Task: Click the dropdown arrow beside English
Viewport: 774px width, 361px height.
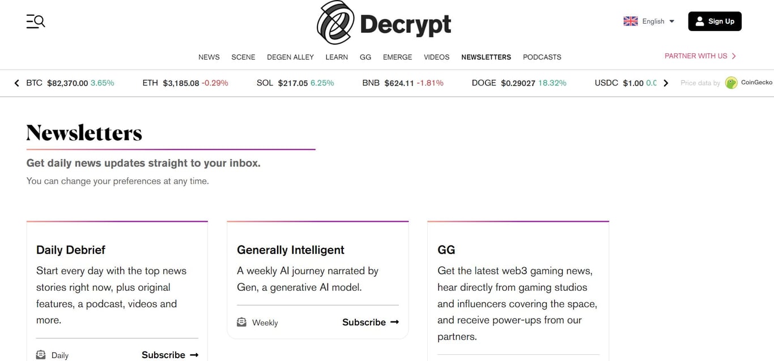Action: coord(671,21)
